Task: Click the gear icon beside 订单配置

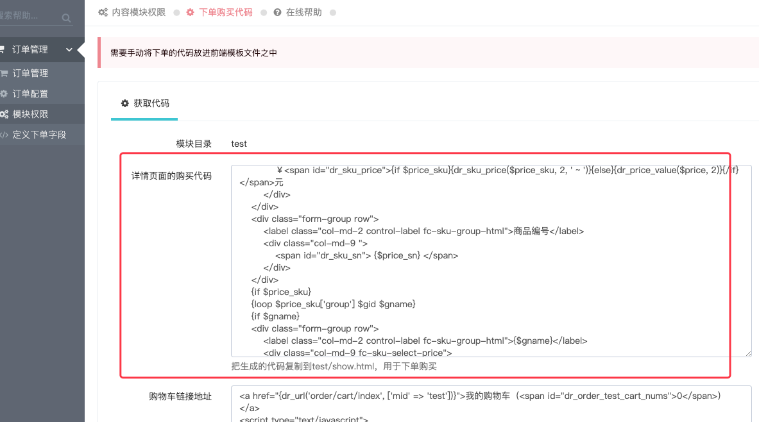Action: click(x=3, y=94)
